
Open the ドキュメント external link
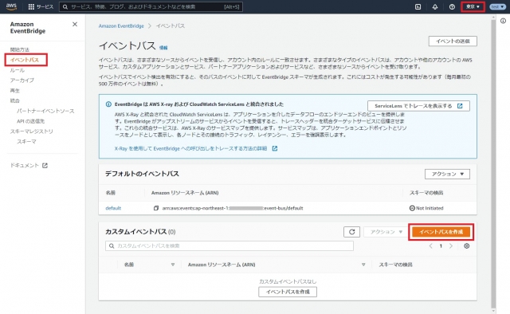[x=29, y=165]
